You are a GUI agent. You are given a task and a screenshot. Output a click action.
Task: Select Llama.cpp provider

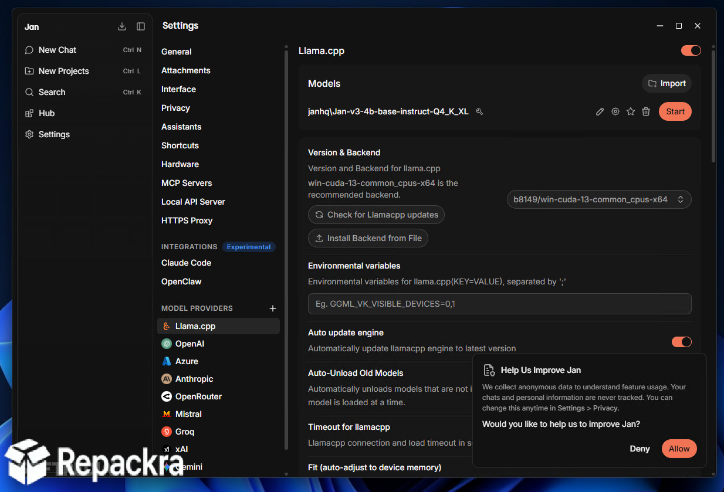point(218,326)
